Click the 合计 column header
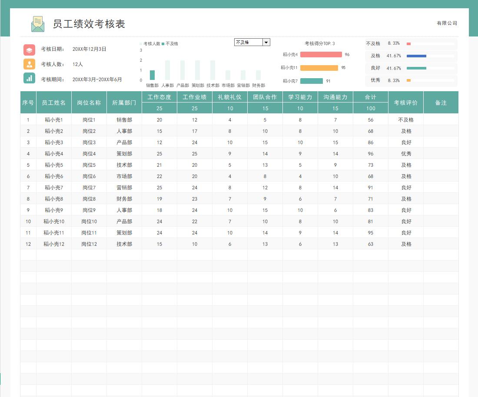Screen dimensions: 478x397 coord(370,97)
